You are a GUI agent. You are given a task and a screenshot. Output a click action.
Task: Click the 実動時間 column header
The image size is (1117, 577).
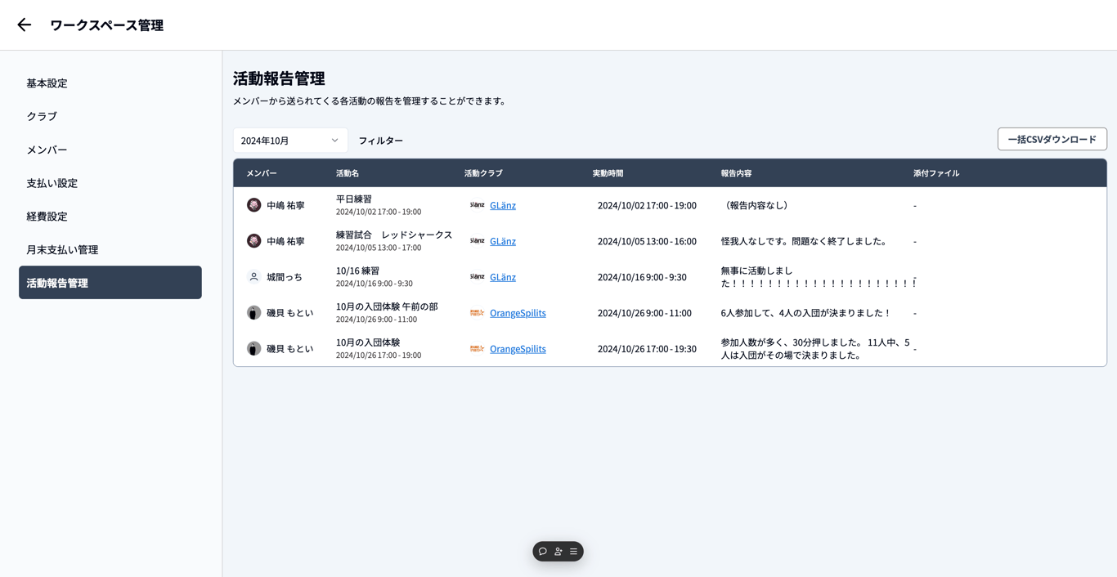click(x=608, y=173)
